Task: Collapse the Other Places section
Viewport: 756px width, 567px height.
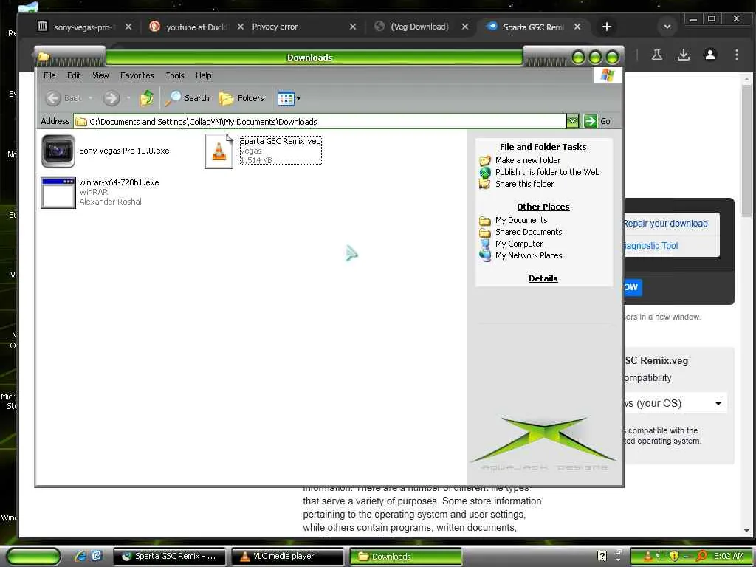Action: tap(543, 207)
